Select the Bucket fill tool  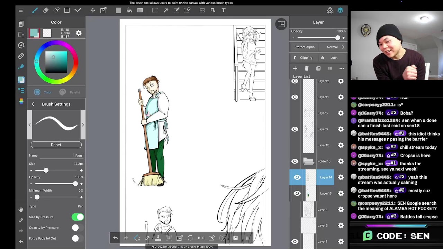(129, 10)
